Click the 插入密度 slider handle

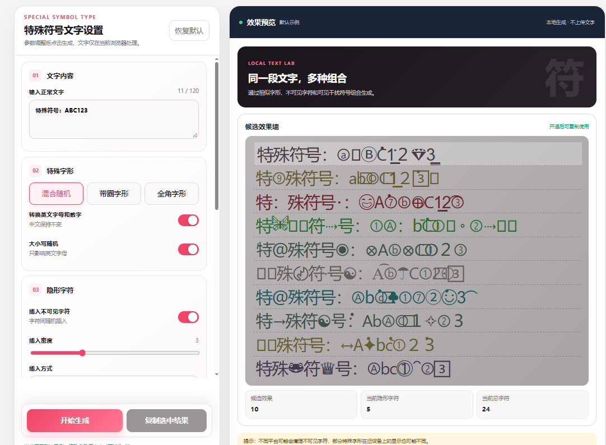tap(82, 353)
